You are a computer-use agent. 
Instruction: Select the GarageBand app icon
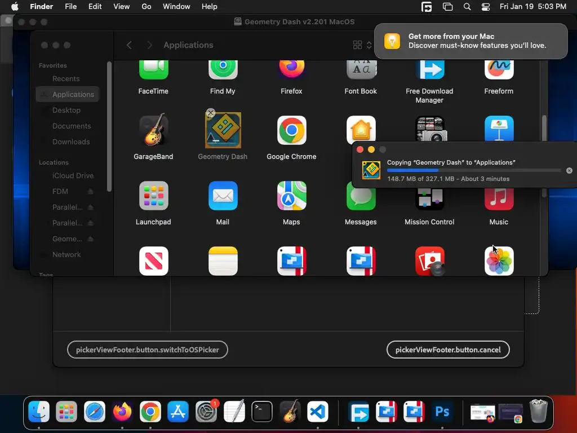click(x=153, y=130)
